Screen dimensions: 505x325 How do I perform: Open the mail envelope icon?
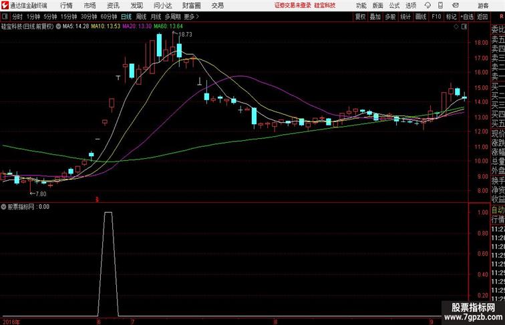[x=456, y=5]
